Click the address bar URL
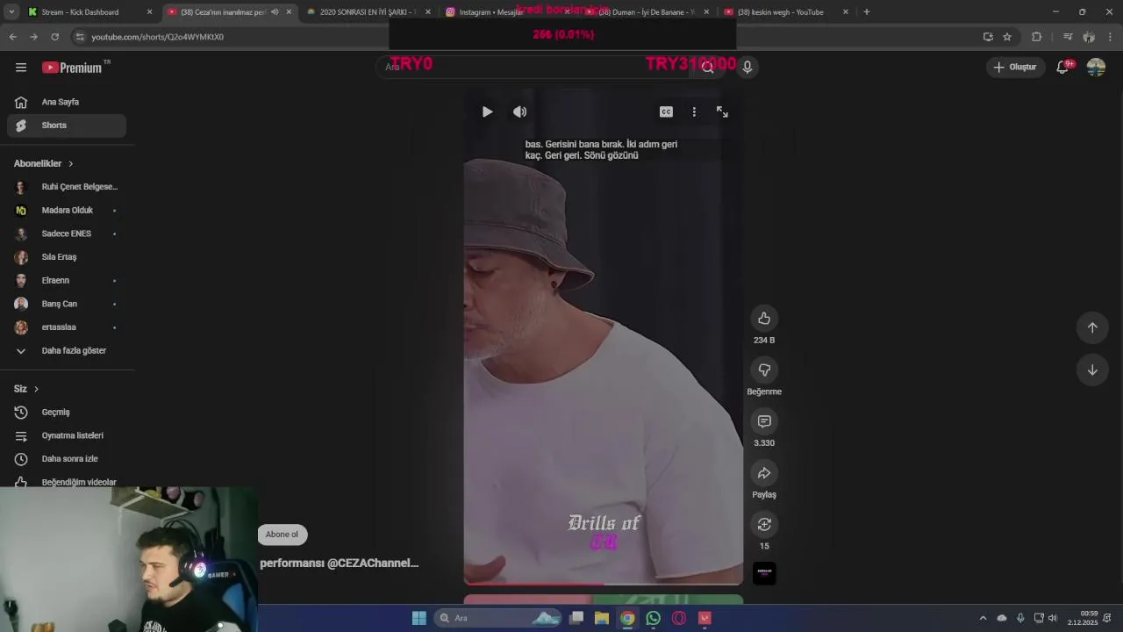 tap(157, 37)
